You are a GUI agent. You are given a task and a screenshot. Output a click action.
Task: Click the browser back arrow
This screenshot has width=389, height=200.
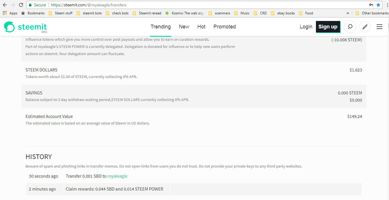click(5, 5)
